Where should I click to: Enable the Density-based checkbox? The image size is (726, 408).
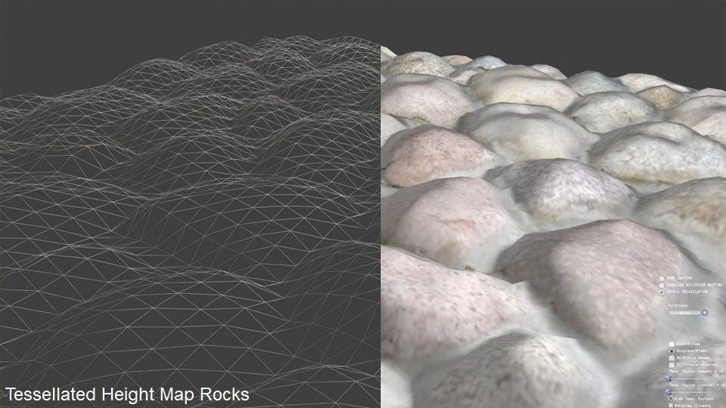(x=671, y=358)
